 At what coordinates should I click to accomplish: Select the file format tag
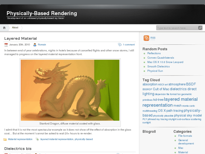click(171, 94)
